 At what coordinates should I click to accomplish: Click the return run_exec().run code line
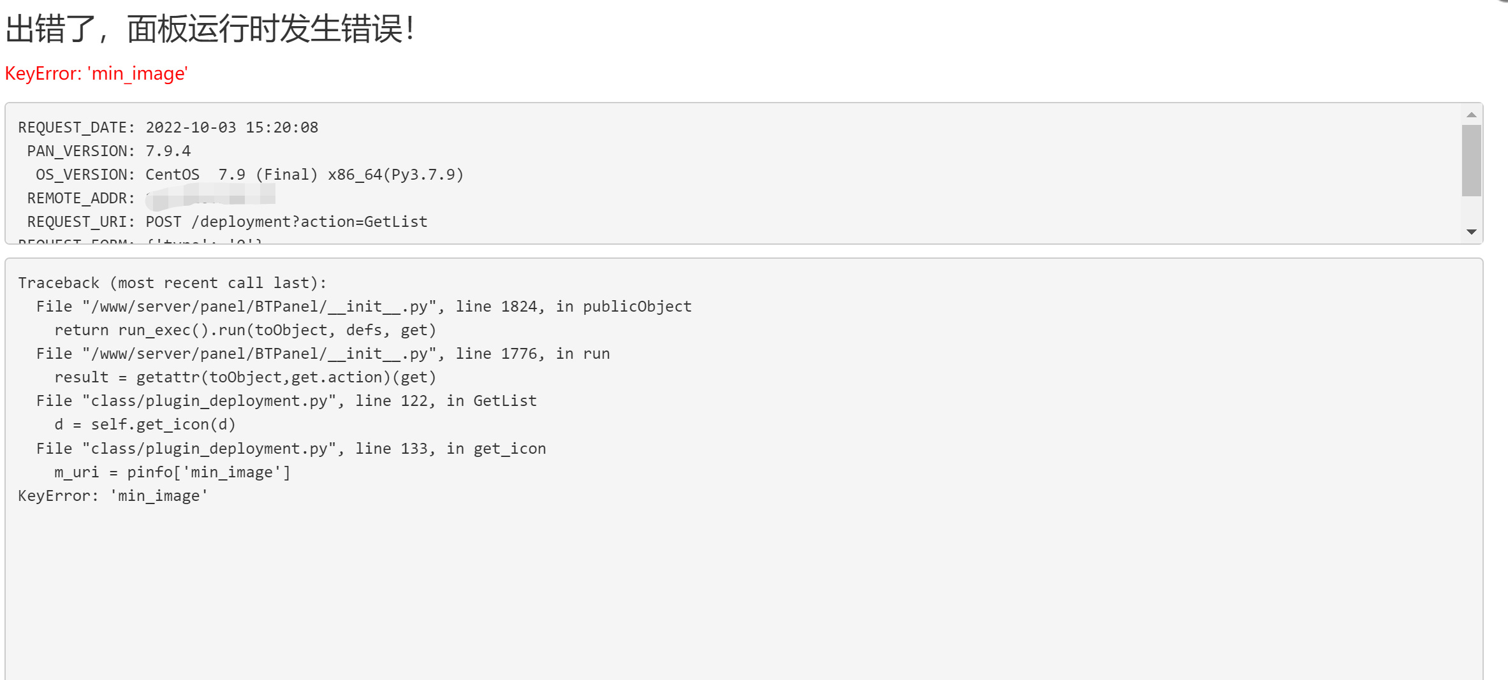(x=245, y=330)
